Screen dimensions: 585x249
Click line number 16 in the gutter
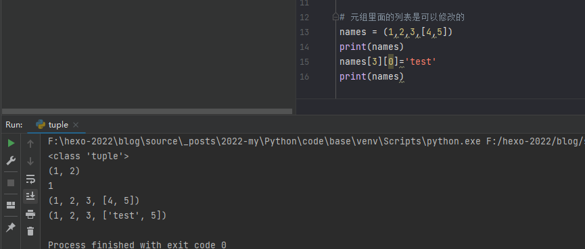pyautogui.click(x=304, y=77)
